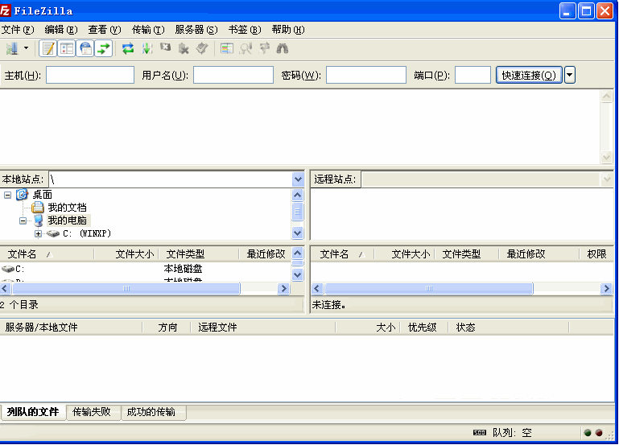Select C: (WINXP) in the local tree
The width and height of the screenshot is (619, 445).
click(x=87, y=233)
